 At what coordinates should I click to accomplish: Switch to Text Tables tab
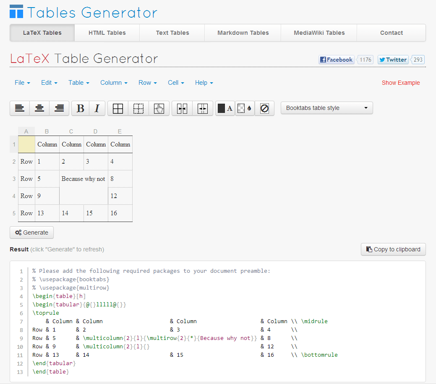(x=172, y=33)
